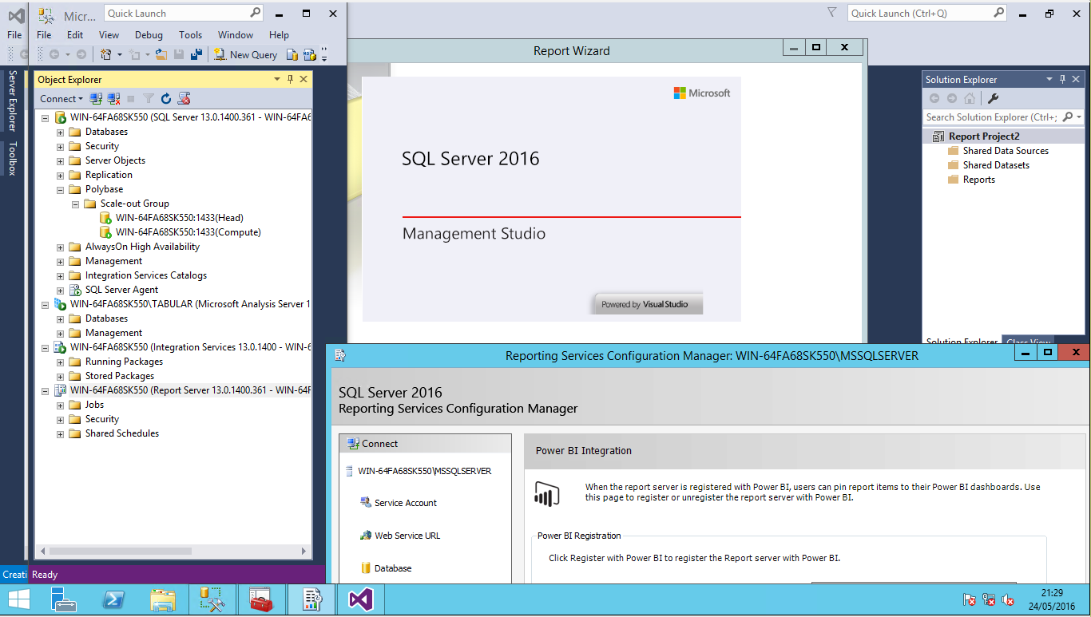Image resolution: width=1091 pixels, height=617 pixels.
Task: Toggle auto-hide pin on Object Explorer
Action: [290, 79]
